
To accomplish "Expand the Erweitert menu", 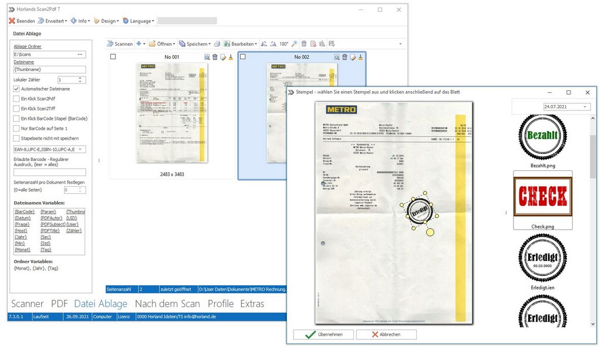I will 49,20.
